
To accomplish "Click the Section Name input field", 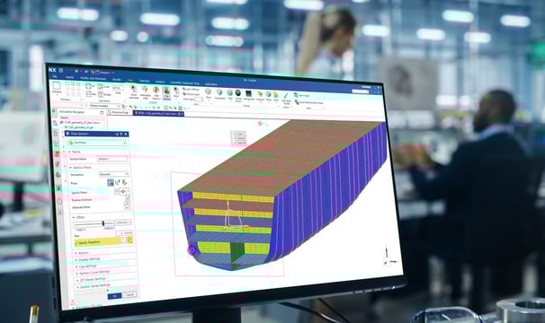I will tap(112, 159).
